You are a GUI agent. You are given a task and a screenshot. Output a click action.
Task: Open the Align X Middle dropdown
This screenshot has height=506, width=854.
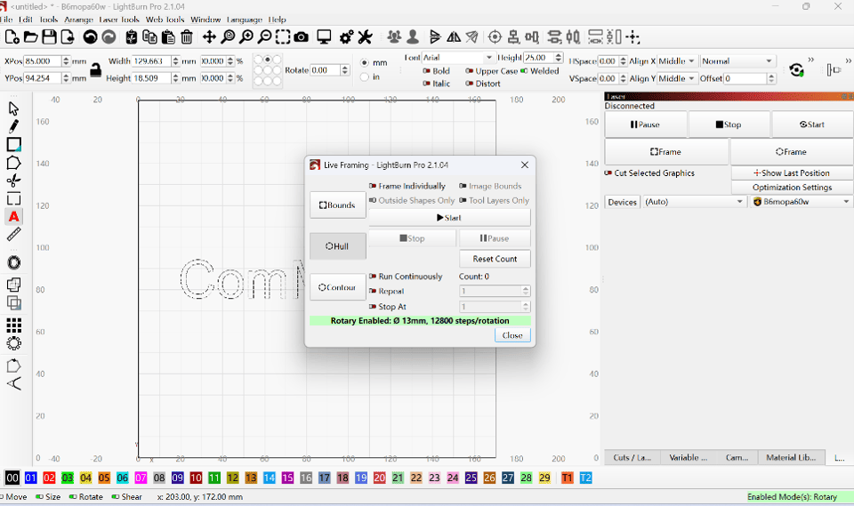(677, 61)
